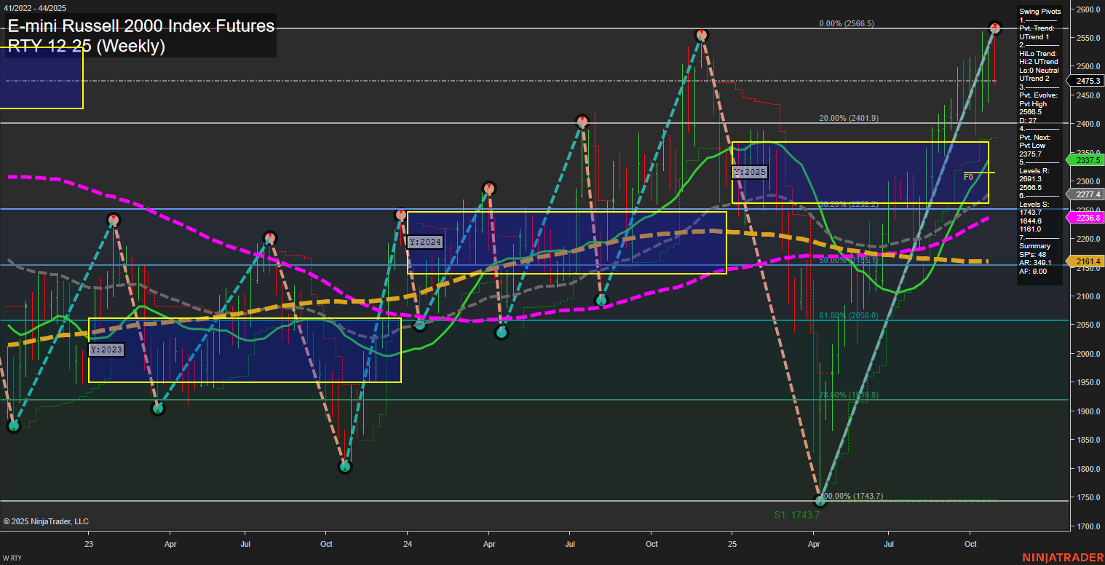Click the chart title E-mini Russell 2000 Index Futures

click(x=140, y=26)
